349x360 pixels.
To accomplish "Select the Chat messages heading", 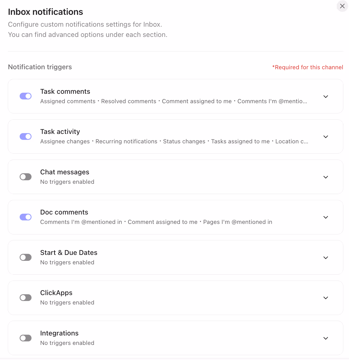I will click(65, 172).
